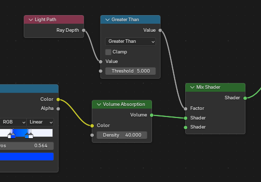Open the Linear interpolation dropdown
261x182 pixels.
click(x=40, y=122)
